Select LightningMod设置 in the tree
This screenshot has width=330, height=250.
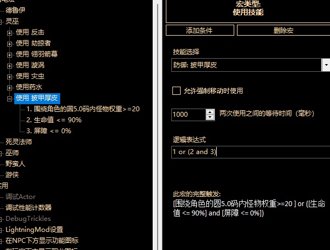point(34,230)
